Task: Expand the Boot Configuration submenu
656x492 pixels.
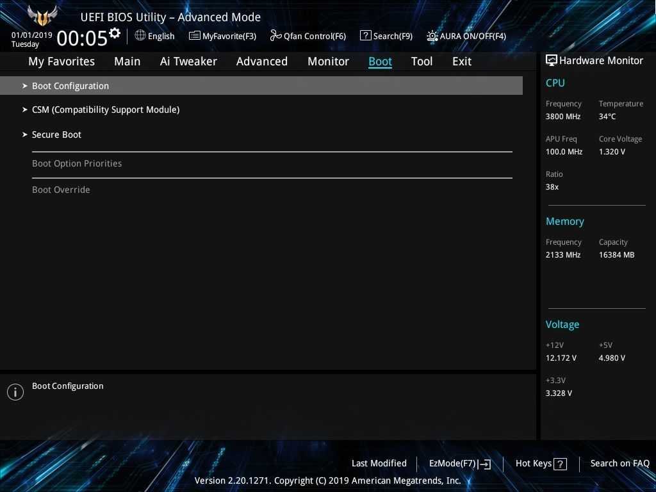Action: (x=70, y=86)
